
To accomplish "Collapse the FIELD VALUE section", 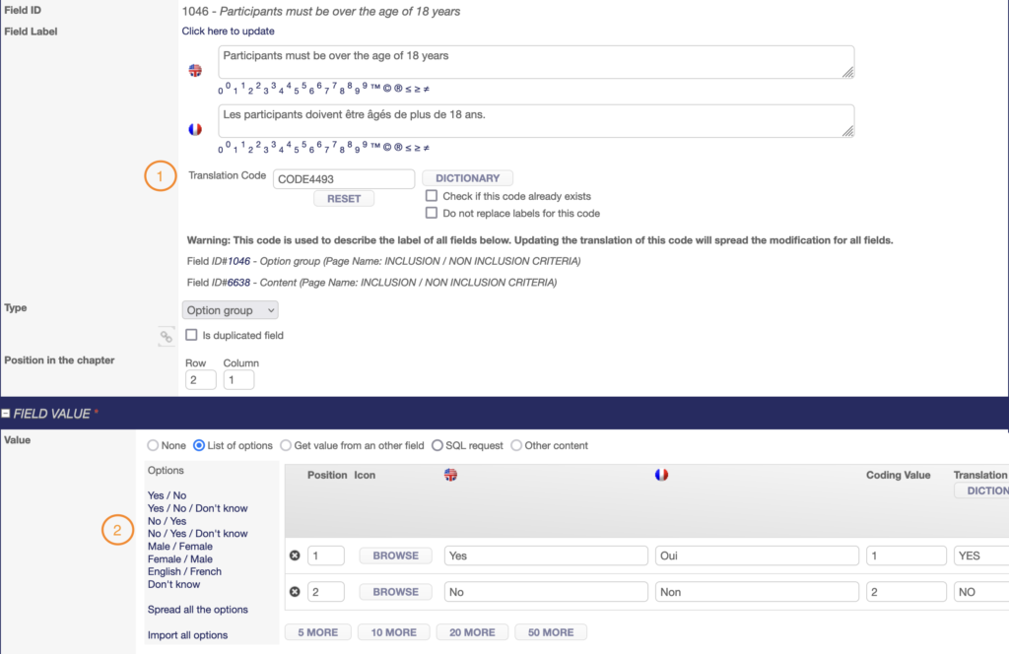I will (x=6, y=414).
